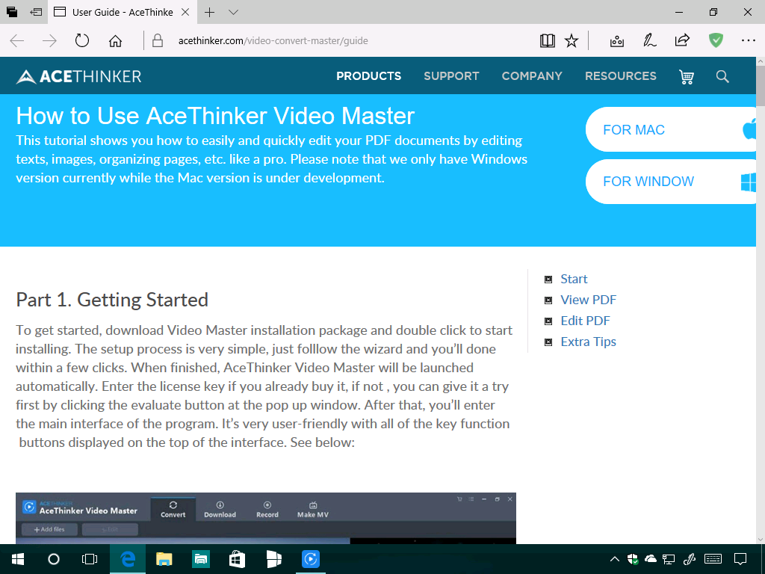Show hidden tray icons chevron
The height and width of the screenshot is (574, 765).
pos(615,559)
